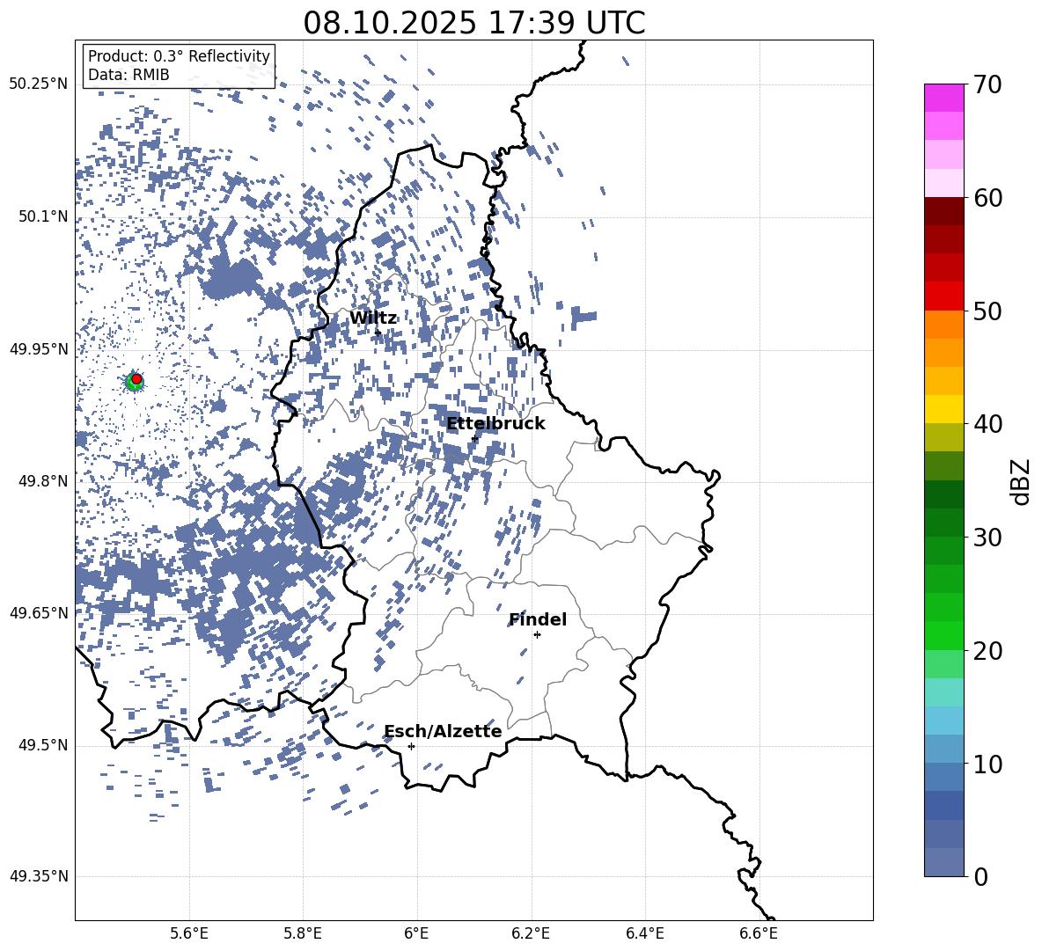The width and height of the screenshot is (1042, 951).
Task: Click the 10 colorbar tick value
Action: pos(987,764)
